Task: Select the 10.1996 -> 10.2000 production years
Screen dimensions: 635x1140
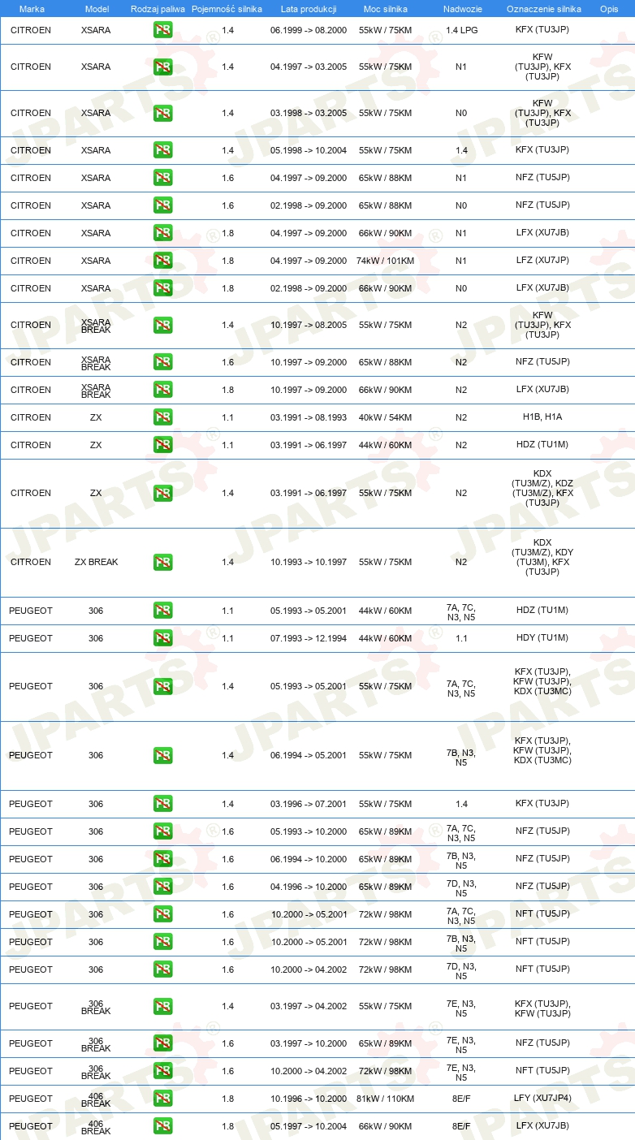Action: 309,1099
